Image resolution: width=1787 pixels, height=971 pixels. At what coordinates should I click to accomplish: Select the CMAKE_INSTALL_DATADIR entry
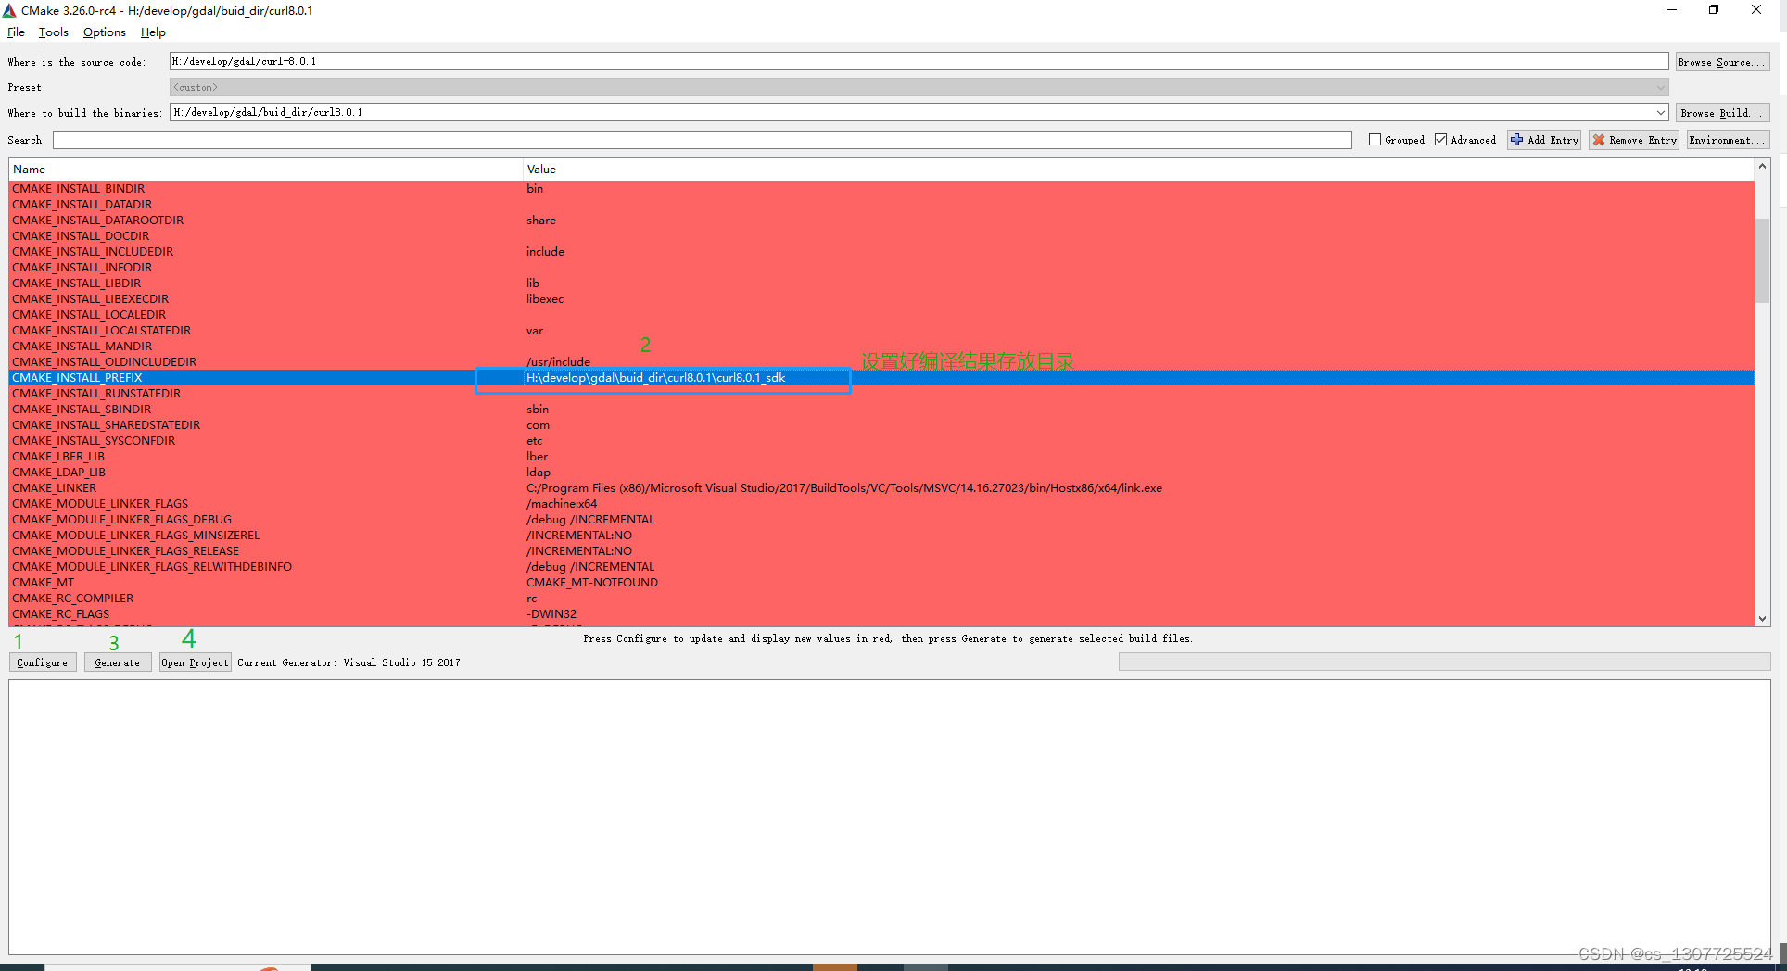(x=82, y=205)
